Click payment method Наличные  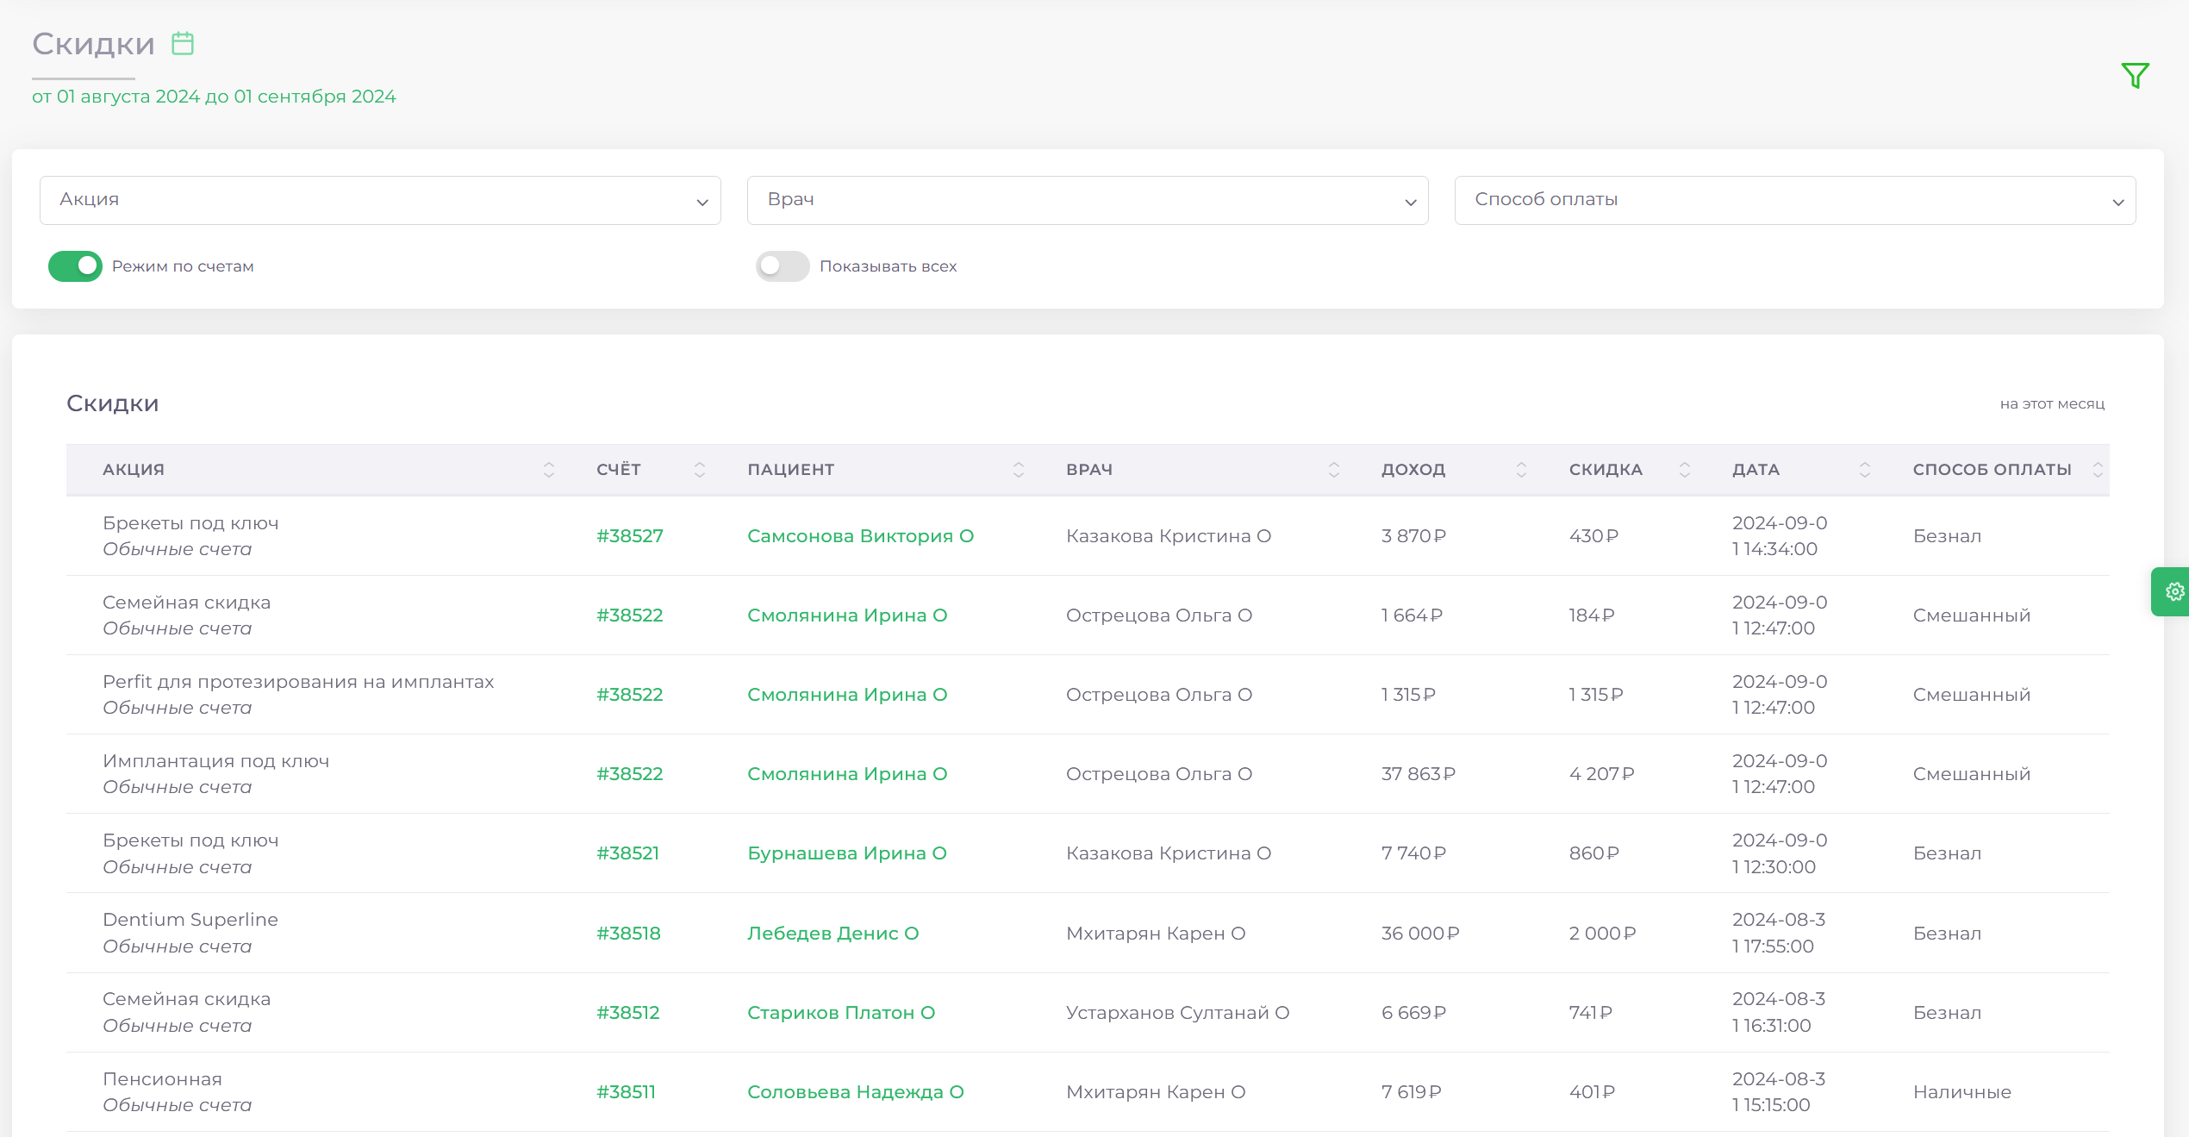1962,1092
